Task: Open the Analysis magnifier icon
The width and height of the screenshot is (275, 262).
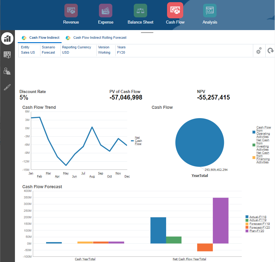Action: point(210,11)
